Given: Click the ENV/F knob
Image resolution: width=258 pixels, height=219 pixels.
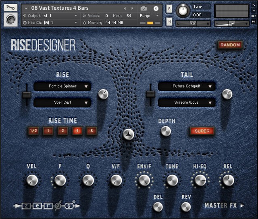Looking at the screenshot, I should point(144,180).
